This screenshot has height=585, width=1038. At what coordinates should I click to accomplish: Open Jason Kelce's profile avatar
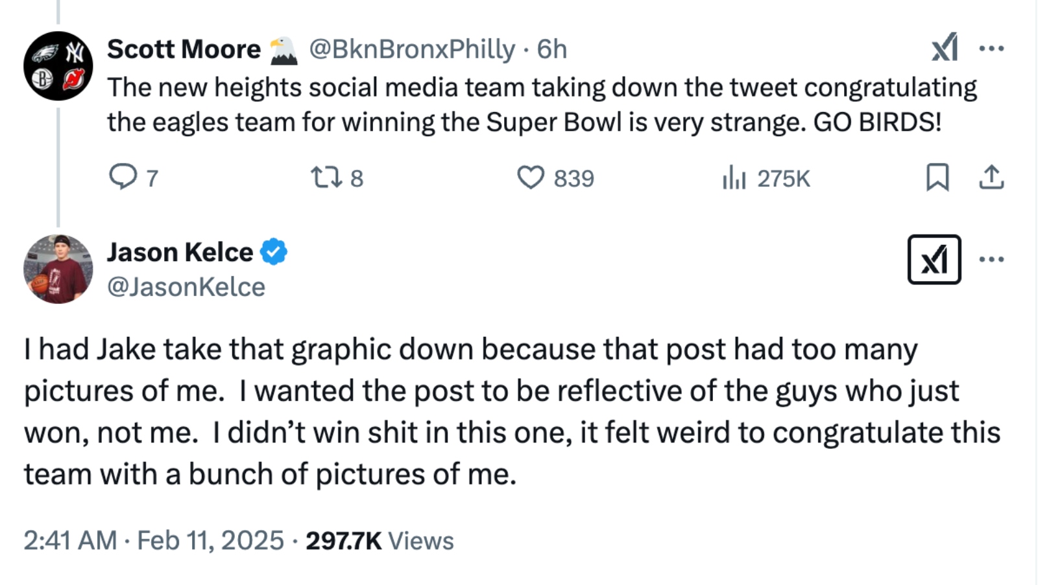point(58,268)
